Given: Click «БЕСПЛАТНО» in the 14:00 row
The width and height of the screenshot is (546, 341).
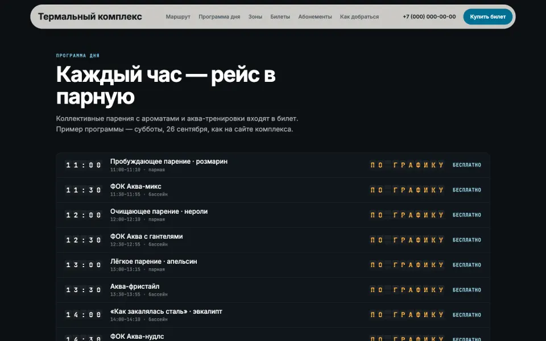Looking at the screenshot, I should (x=467, y=315).
